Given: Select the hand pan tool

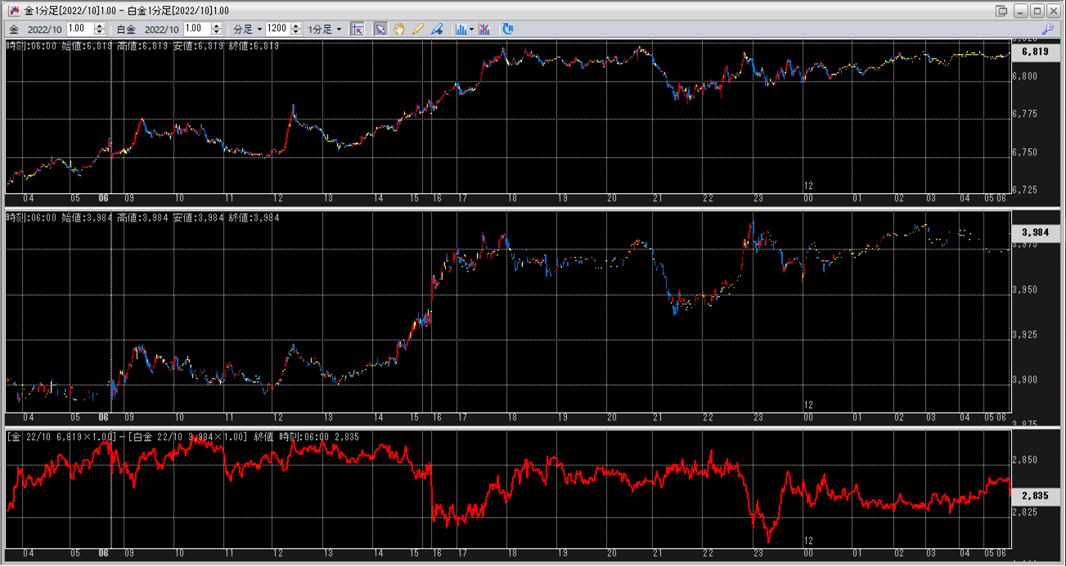Looking at the screenshot, I should click(399, 29).
